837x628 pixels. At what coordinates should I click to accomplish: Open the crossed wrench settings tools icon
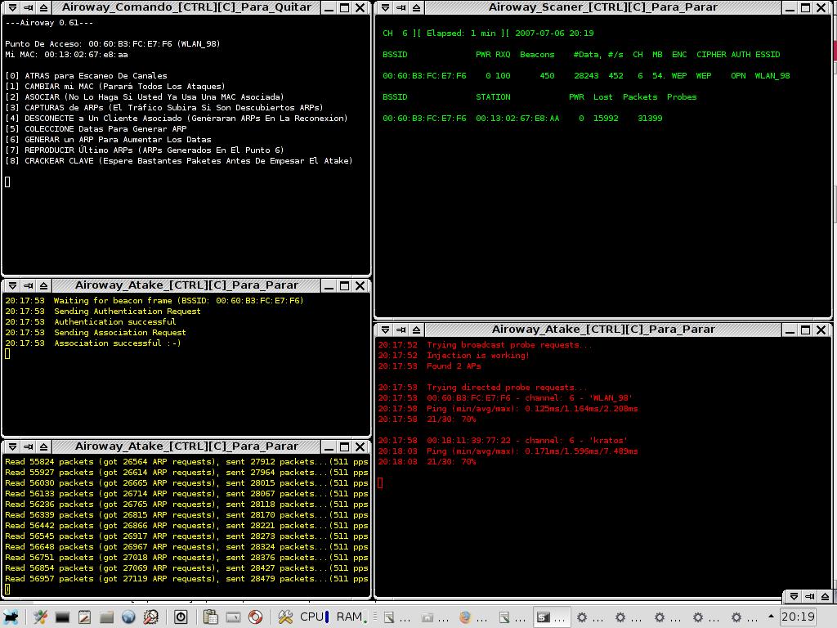click(285, 617)
